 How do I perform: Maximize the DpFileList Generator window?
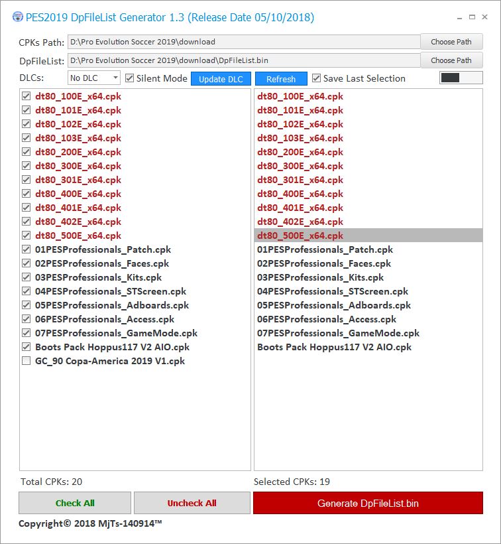pyautogui.click(x=472, y=17)
